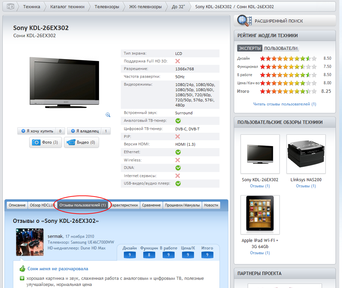Image resolution: width=342 pixels, height=288 pixels.
Task: Click the resolution value 1366x768
Action: (184, 69)
